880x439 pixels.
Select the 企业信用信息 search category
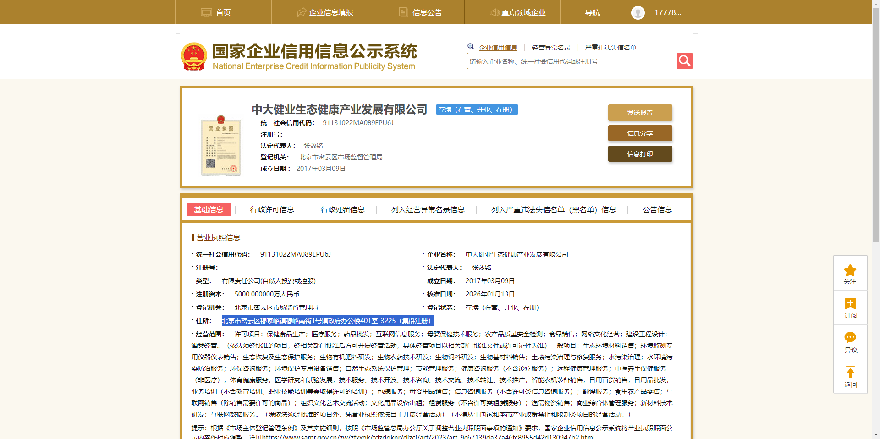[x=498, y=48]
